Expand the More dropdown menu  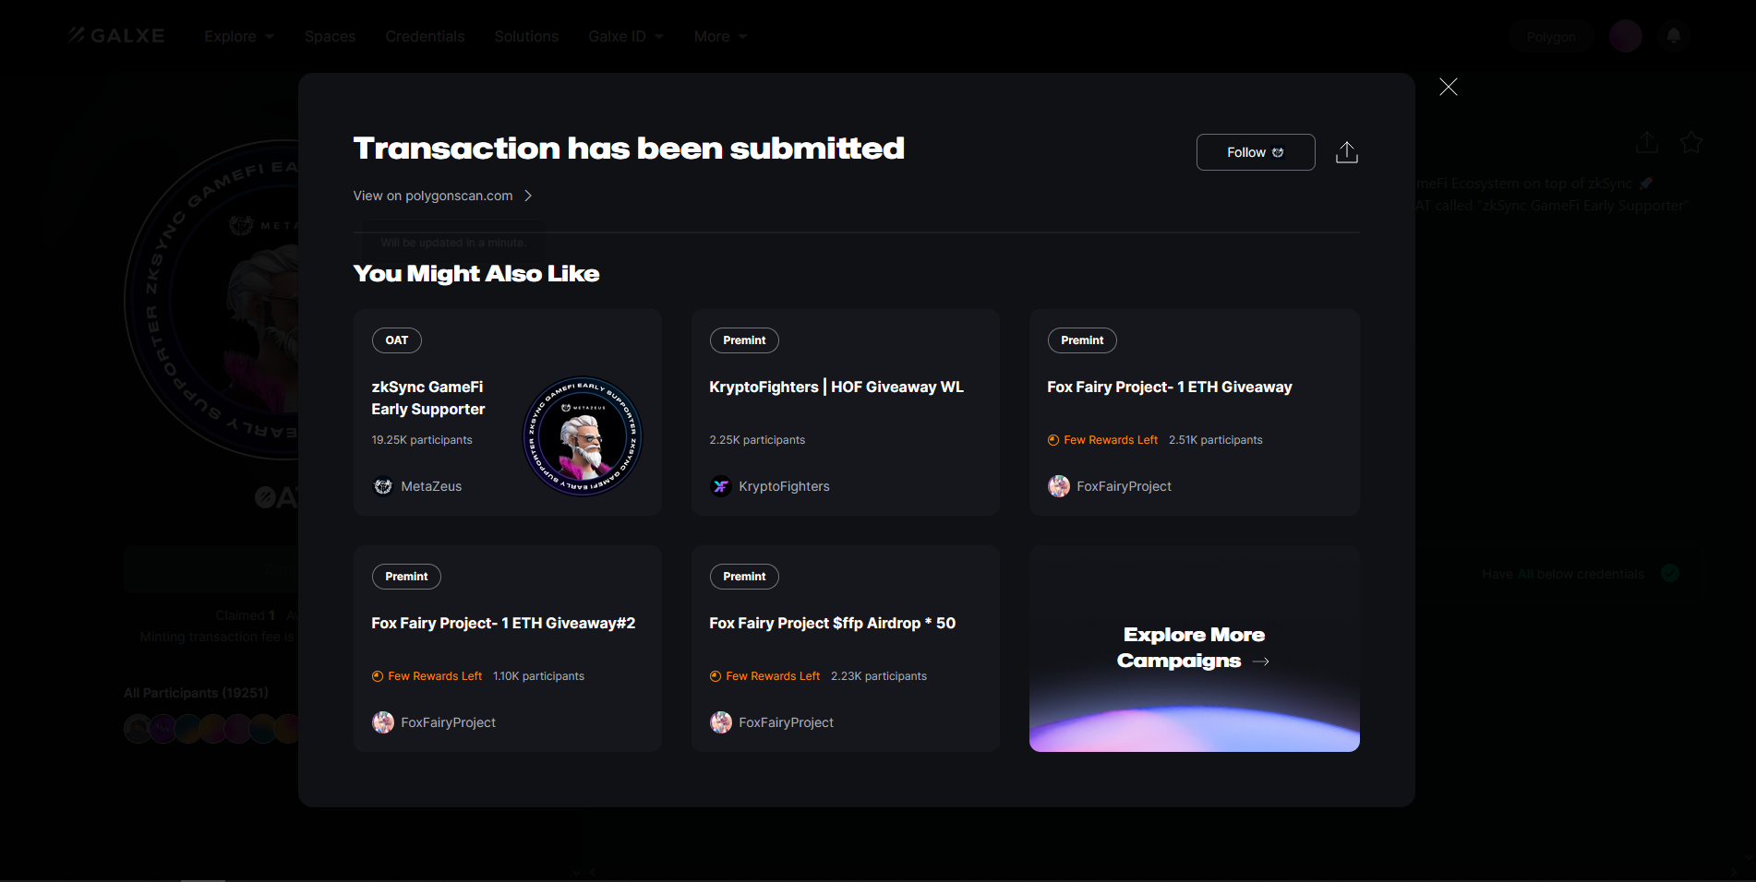[x=720, y=37]
